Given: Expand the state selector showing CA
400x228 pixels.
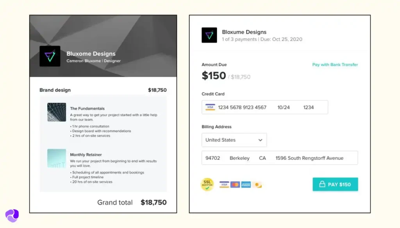Looking at the screenshot, I should (262, 158).
